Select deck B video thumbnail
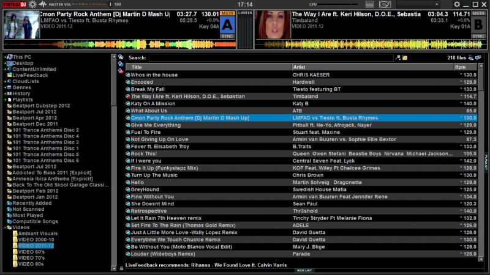This screenshot has height=275, width=490. (273, 25)
